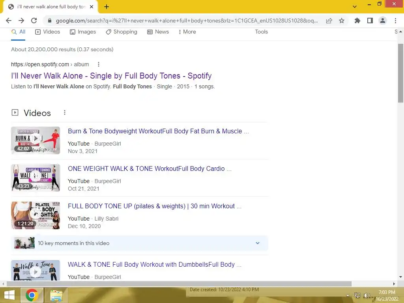Open the Chrome three-dot menu
Screen dimensions: 404x303
click(x=395, y=21)
